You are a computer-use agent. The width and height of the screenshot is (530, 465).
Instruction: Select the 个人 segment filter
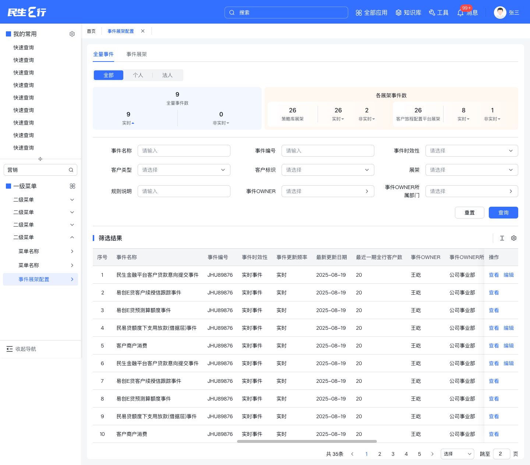[x=138, y=75]
